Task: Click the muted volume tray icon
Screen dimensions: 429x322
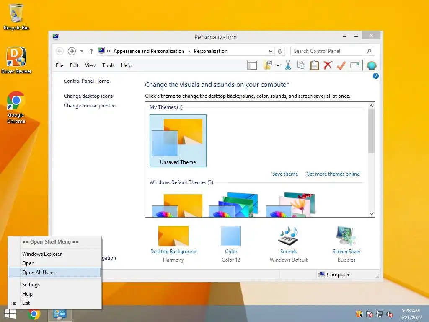Action: [390, 314]
